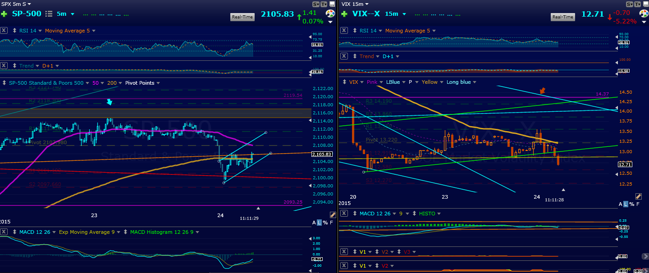649x273 pixels.
Task: Expand the 200 moving average dropdown
Action: 120,83
